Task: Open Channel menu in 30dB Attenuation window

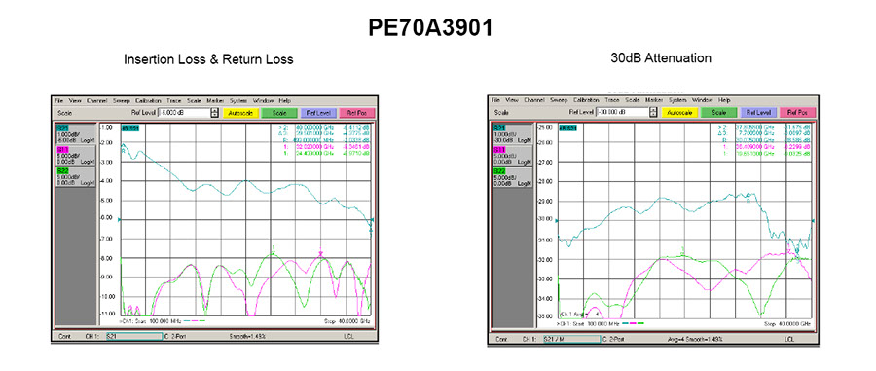Action: click(534, 100)
